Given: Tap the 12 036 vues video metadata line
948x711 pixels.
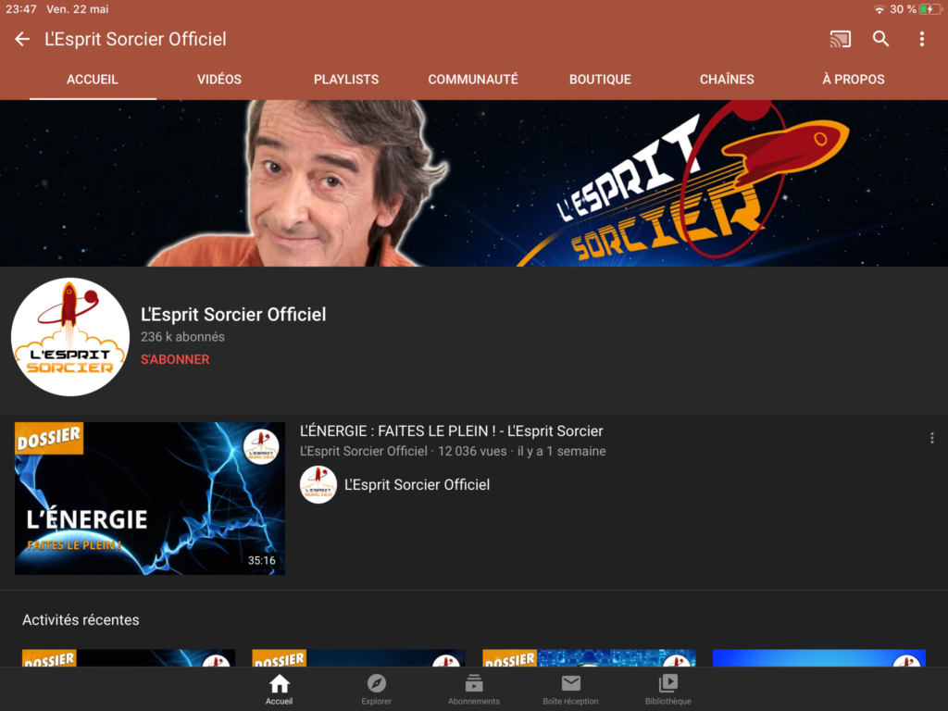Looking at the screenshot, I should tap(453, 451).
